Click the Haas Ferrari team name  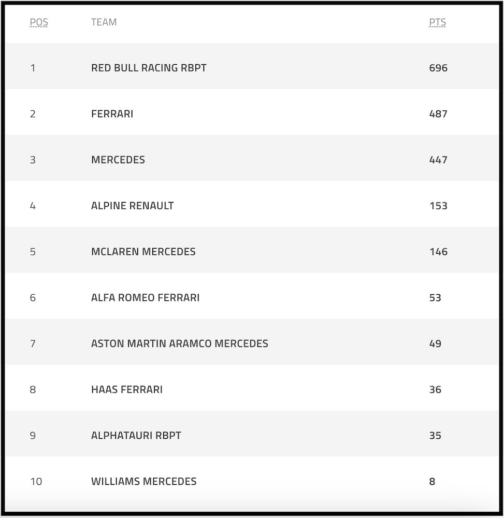126,390
